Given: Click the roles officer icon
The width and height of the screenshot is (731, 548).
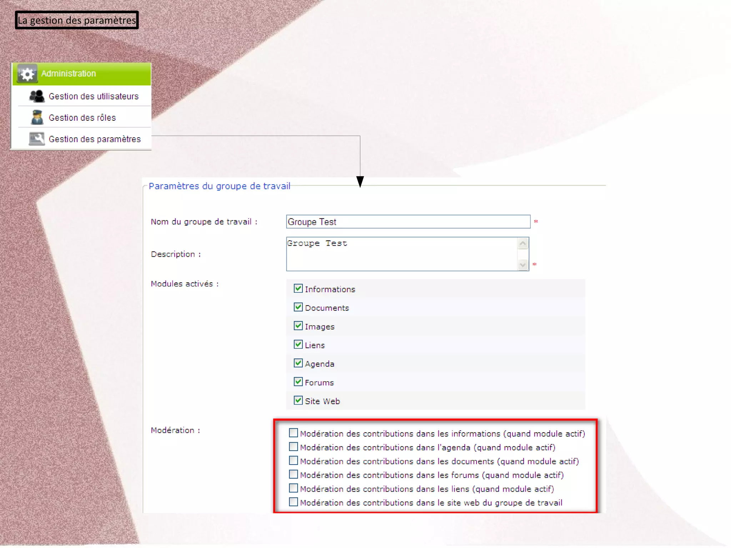Looking at the screenshot, I should click(37, 117).
